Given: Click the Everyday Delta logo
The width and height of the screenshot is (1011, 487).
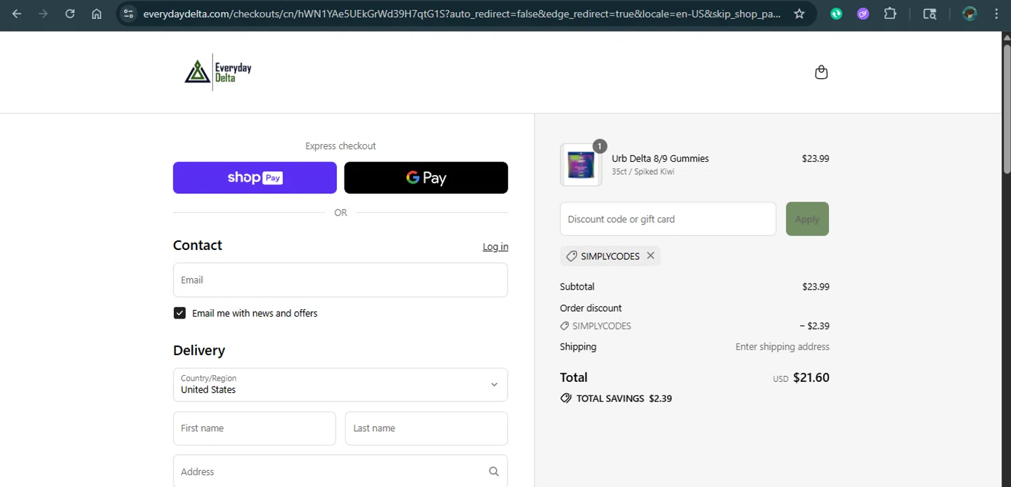Looking at the screenshot, I should click(x=218, y=71).
